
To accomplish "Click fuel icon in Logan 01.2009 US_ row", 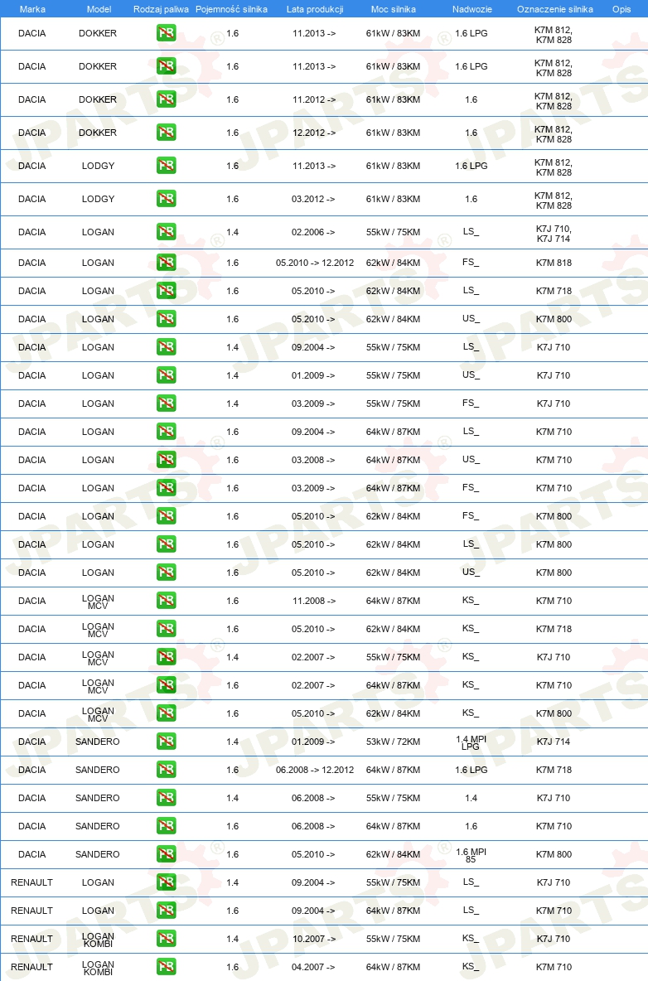I will tap(167, 375).
